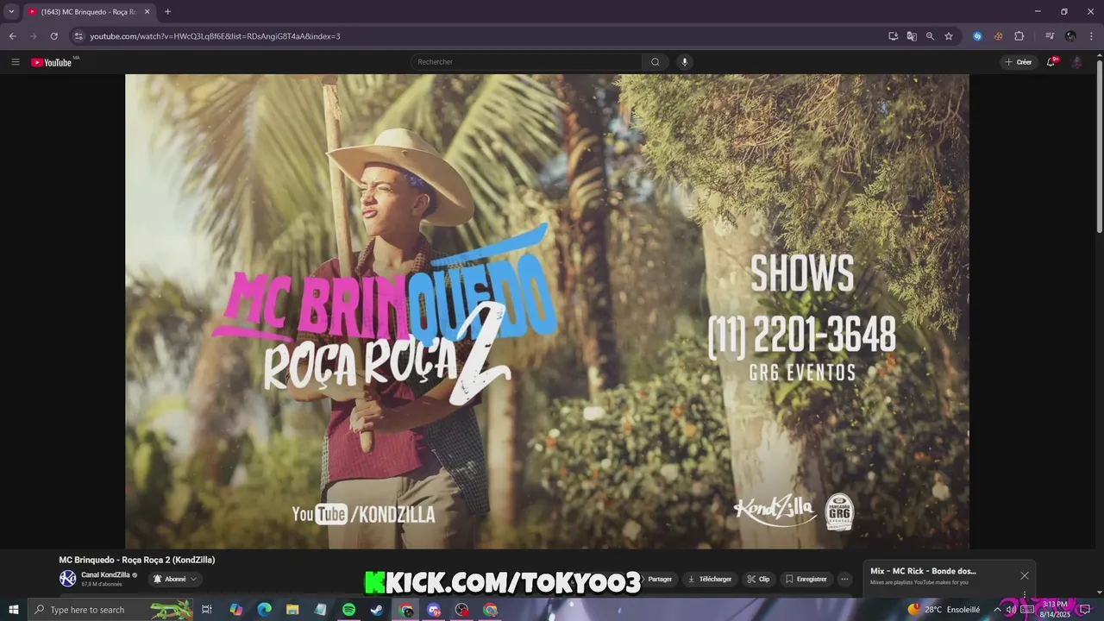
Task: Click the YouTube Rechercher search field
Action: click(x=526, y=62)
